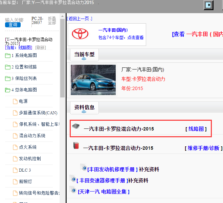Open the 一汽丰田(国内) brand link
The height and width of the screenshot is (203, 223).
pyautogui.click(x=113, y=30)
